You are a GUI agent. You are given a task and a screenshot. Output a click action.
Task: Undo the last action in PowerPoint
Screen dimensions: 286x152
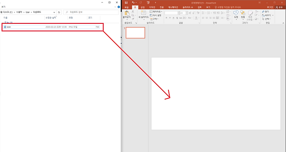coord(133,2)
